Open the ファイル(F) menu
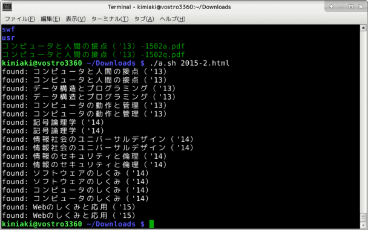Screen dimensions: 368x230 20,19
